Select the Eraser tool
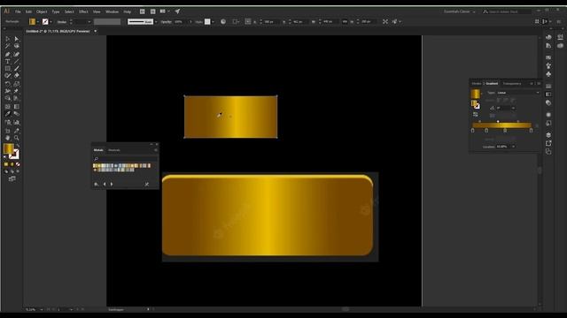This screenshot has width=567, height=318. 17,76
